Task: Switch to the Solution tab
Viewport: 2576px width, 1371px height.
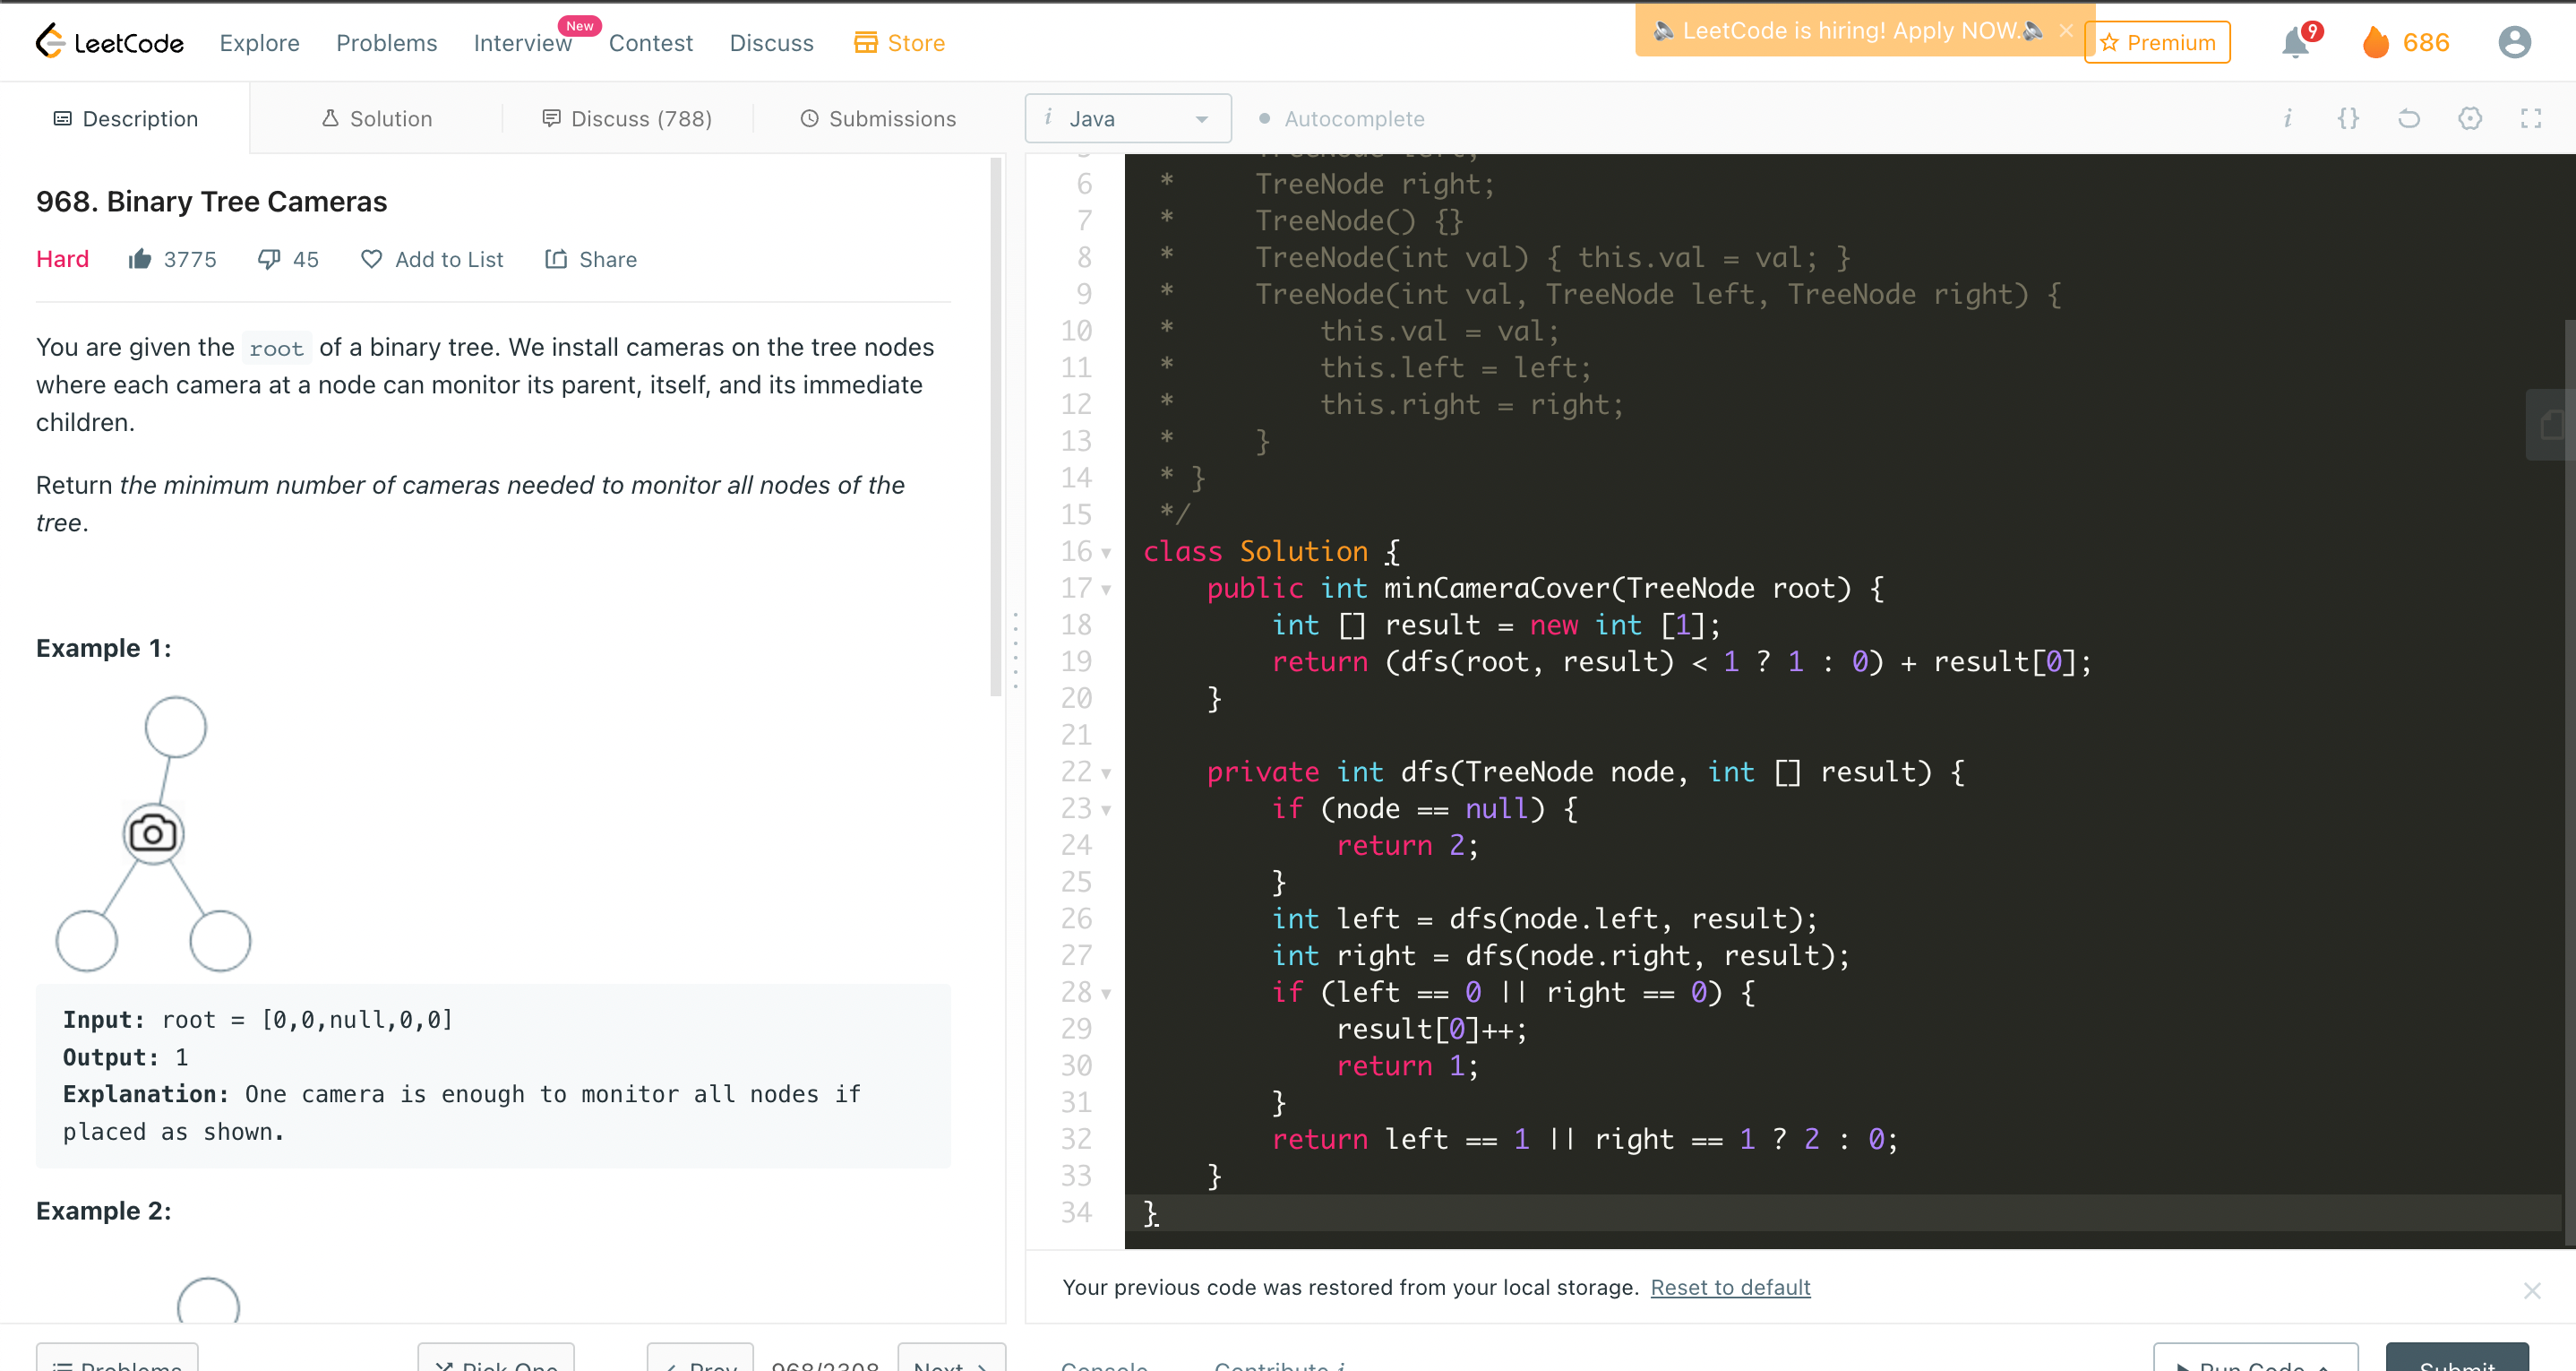Action: 377,118
